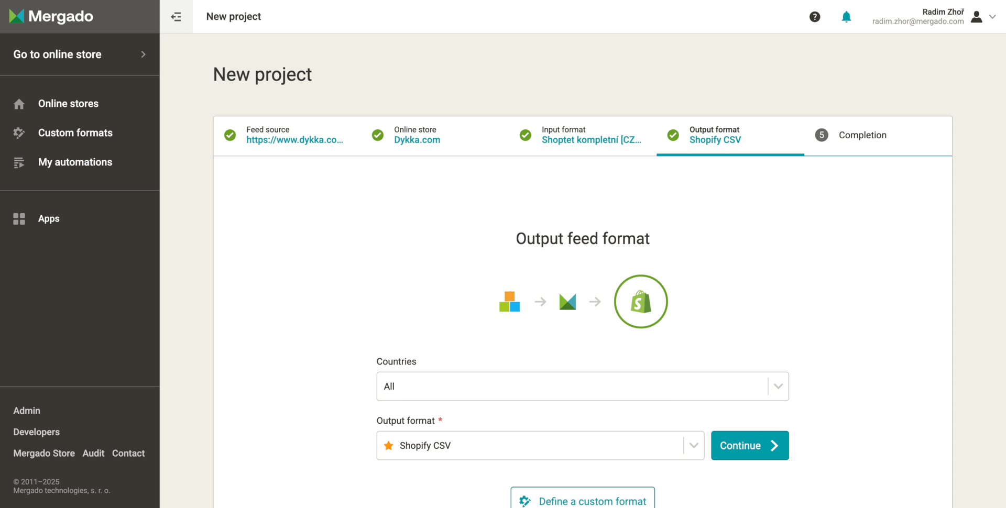Open the Completion step

tap(862, 135)
